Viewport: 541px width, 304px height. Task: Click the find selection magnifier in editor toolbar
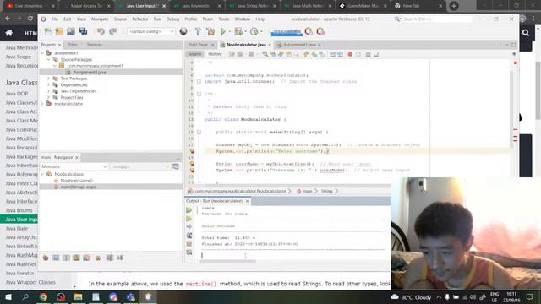(265, 54)
